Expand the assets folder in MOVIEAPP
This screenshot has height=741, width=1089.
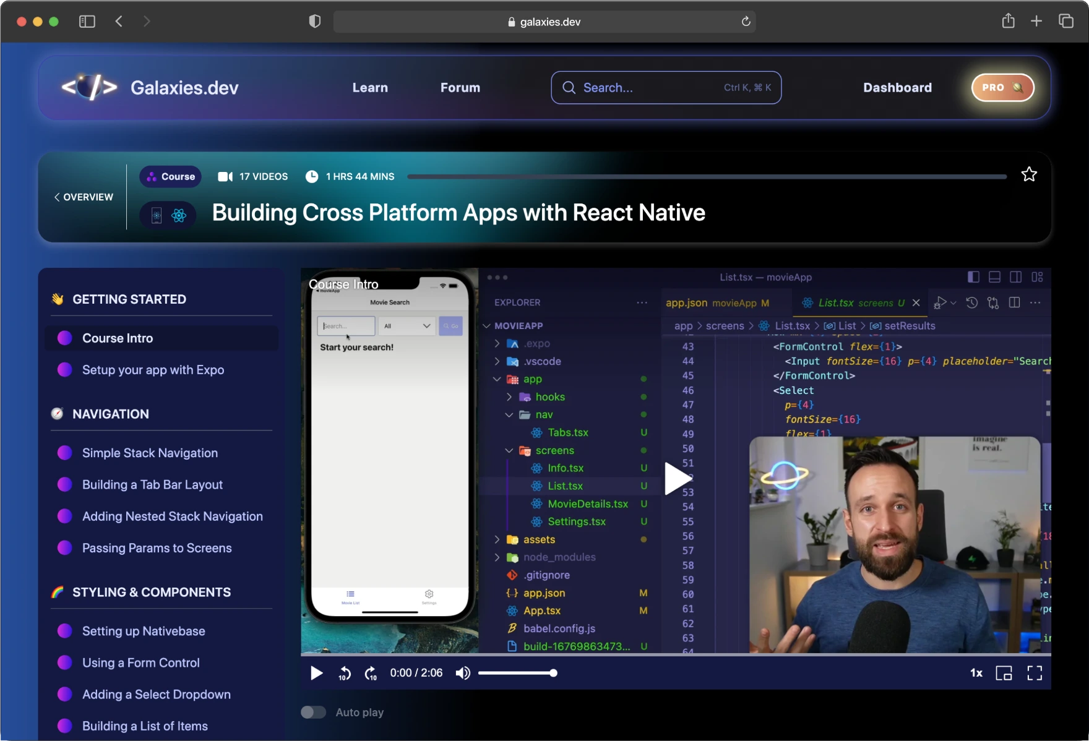(x=497, y=539)
